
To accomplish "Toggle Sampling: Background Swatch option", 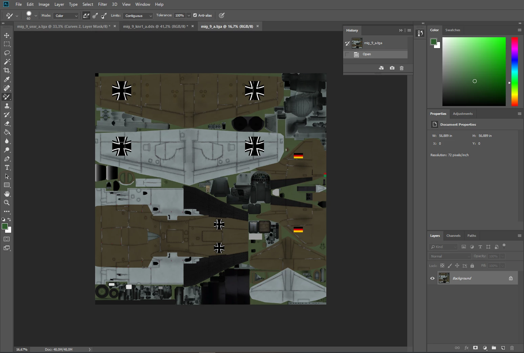I will coord(104,15).
